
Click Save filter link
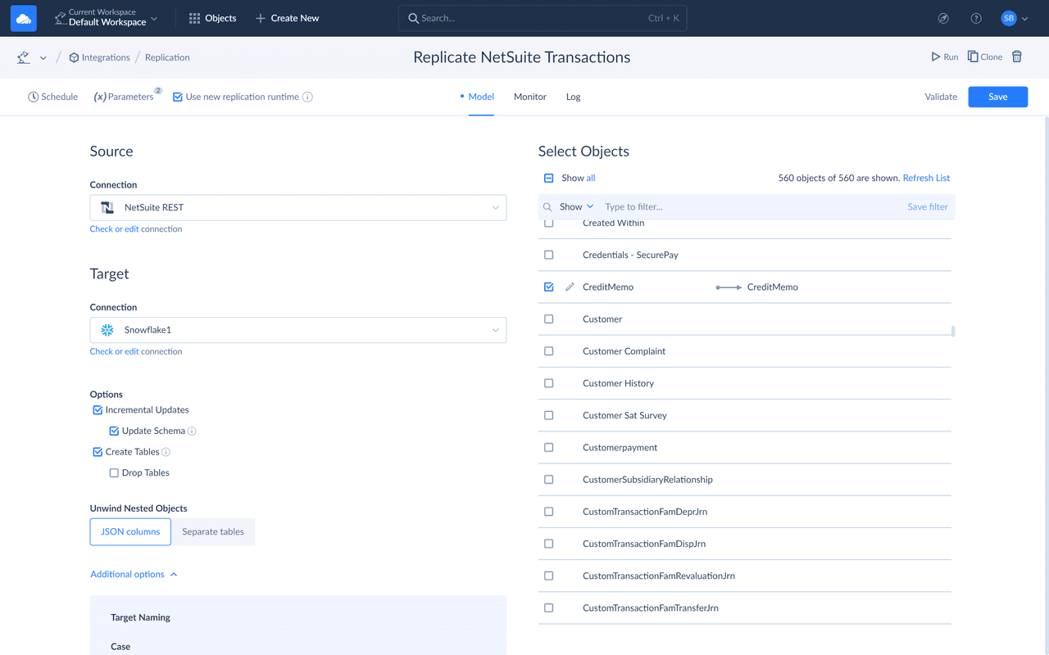point(928,207)
